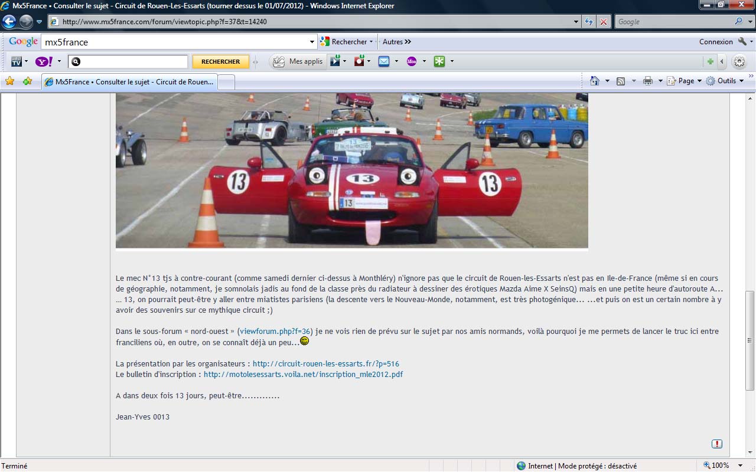Expand the Home icon dropdown arrow
756x472 pixels.
point(607,81)
